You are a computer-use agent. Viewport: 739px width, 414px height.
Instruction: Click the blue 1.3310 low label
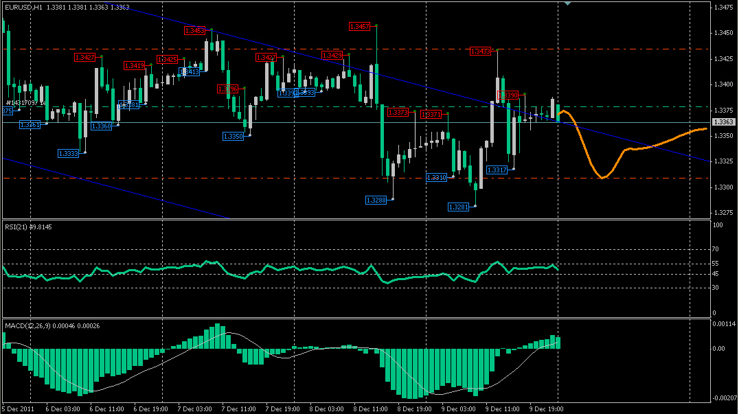[436, 178]
